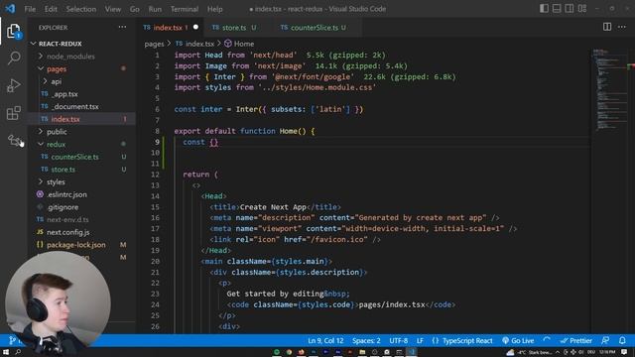This screenshot has width=635, height=357.
Task: Open the Edit menu
Action: coord(51,9)
